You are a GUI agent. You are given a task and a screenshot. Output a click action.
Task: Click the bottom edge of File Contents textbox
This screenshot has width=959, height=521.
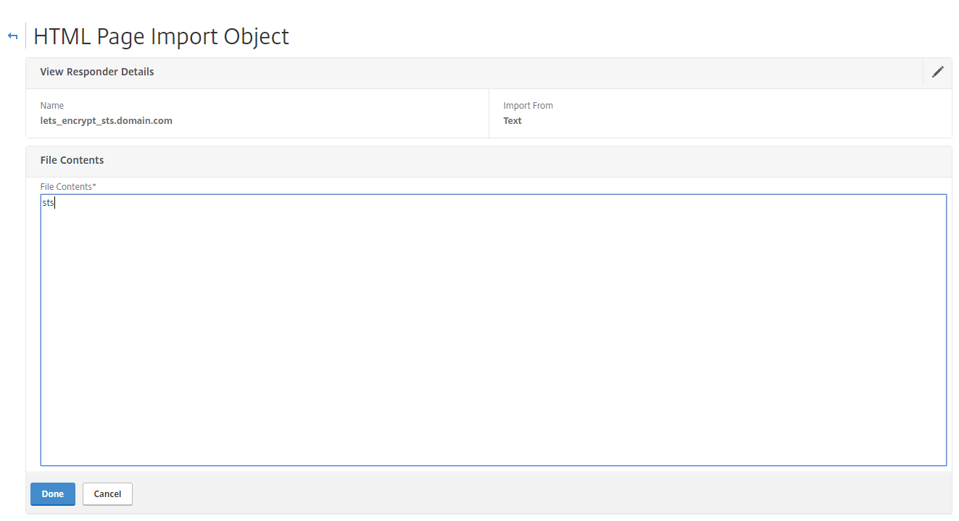click(493, 465)
